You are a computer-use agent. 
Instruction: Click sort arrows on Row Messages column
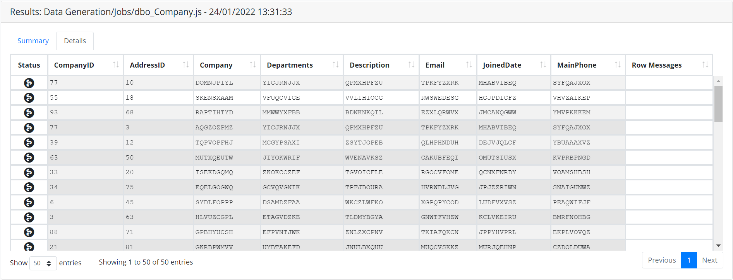click(x=705, y=65)
